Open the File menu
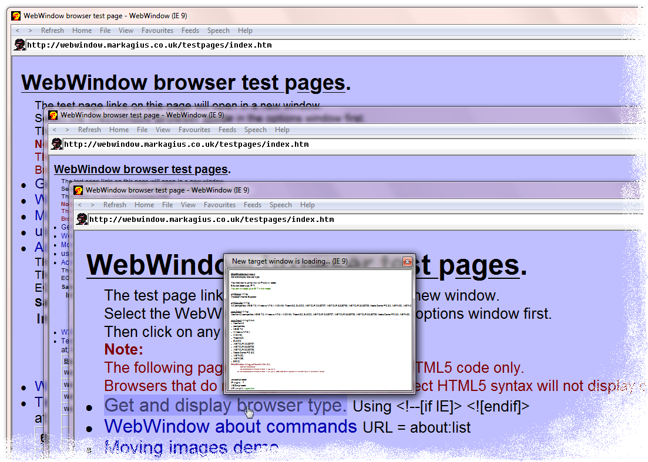 click(167, 204)
